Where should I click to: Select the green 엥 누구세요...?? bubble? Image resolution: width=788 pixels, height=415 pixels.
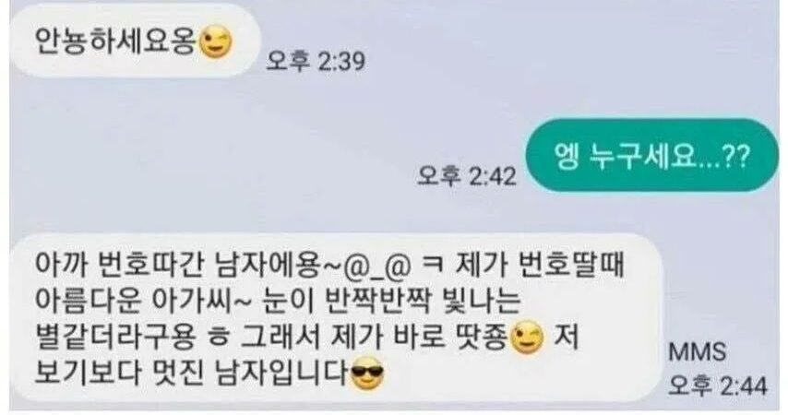coord(651,156)
